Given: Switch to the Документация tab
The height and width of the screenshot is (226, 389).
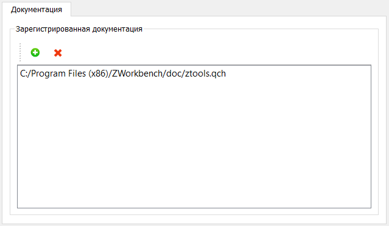Looking at the screenshot, I should [37, 9].
